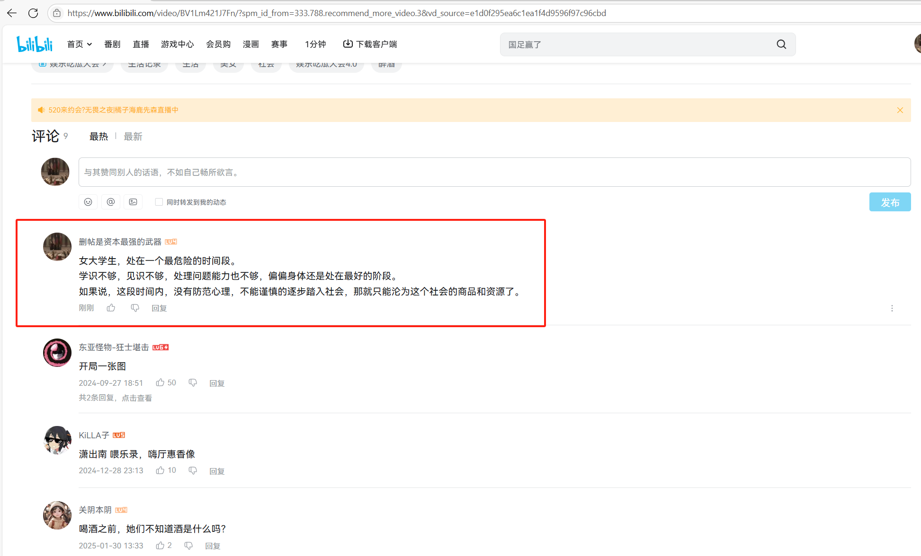Open 娱乐吃瓜大会 channel tag arrow
921x556 pixels.
(104, 65)
